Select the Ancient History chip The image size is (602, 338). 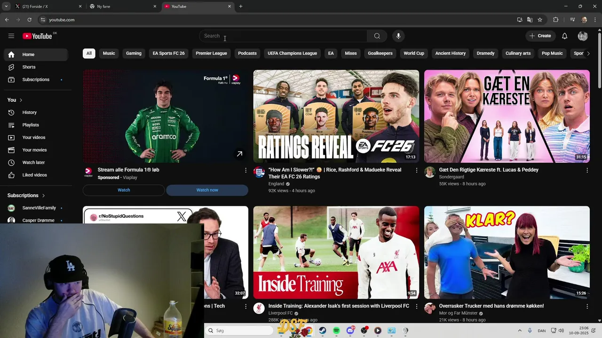coord(451,54)
